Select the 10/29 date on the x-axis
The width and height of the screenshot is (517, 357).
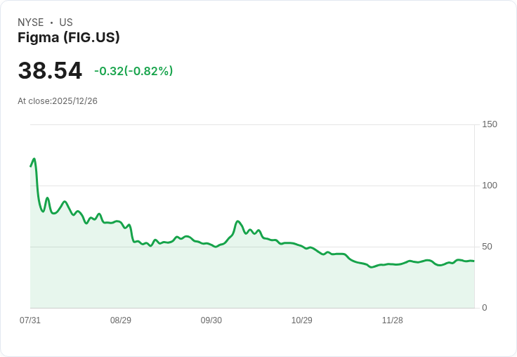(x=302, y=320)
